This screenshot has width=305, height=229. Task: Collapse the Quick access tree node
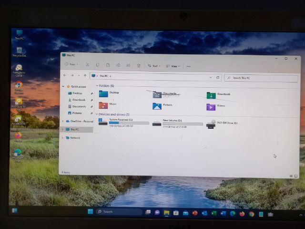point(63,86)
